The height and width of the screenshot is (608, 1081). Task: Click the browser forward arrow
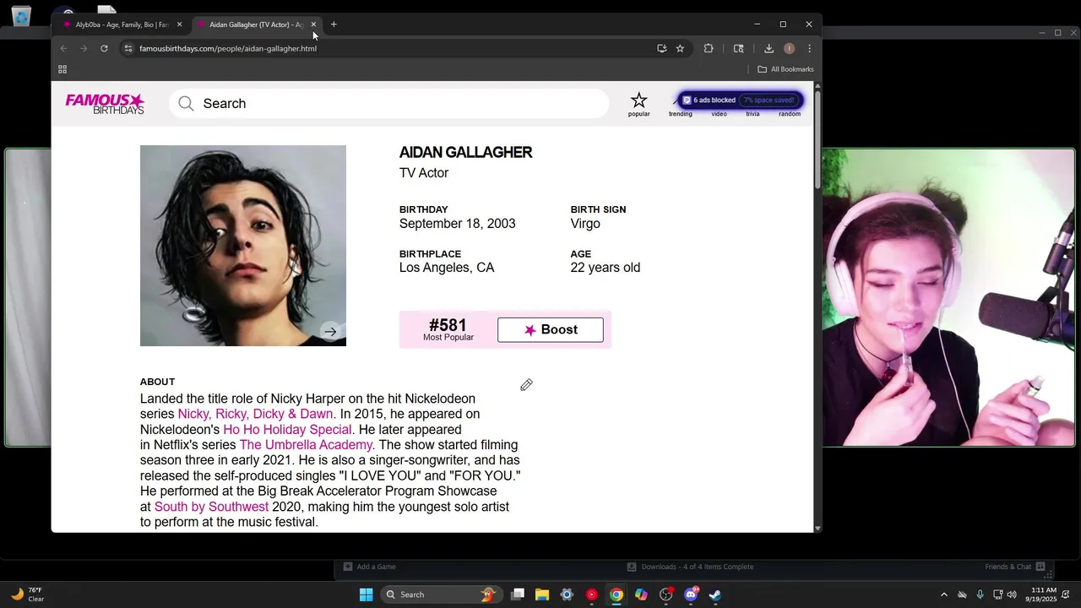pos(84,48)
